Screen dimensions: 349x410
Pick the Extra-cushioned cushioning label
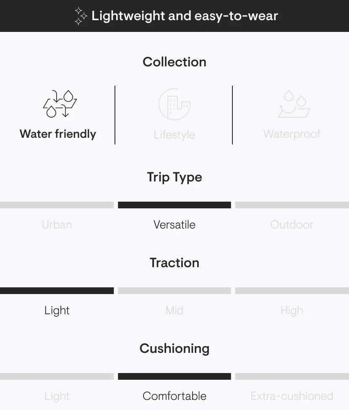pos(292,396)
